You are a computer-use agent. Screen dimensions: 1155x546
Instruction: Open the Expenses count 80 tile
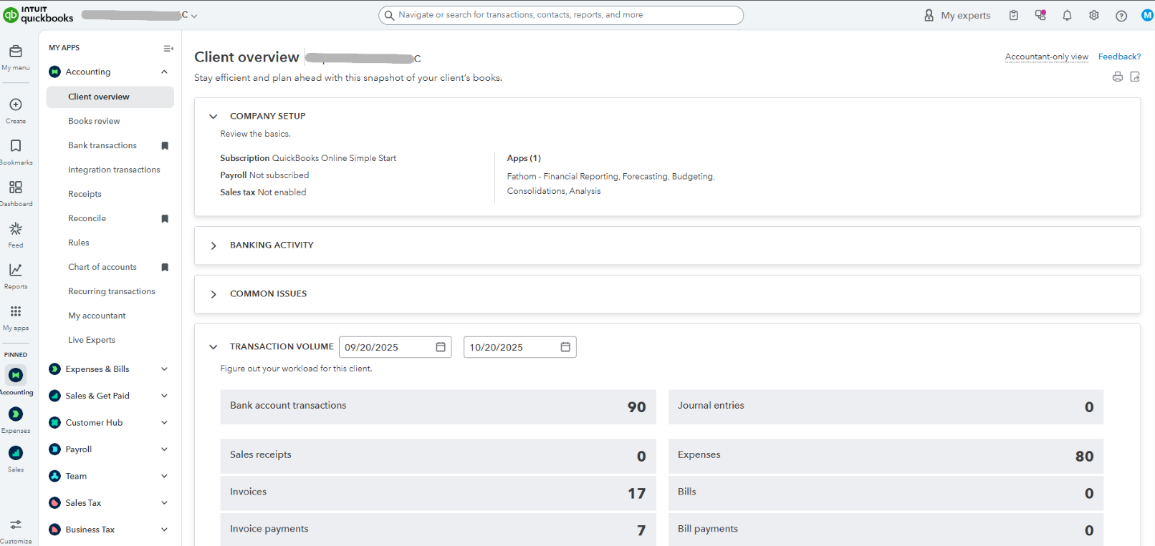[886, 456]
